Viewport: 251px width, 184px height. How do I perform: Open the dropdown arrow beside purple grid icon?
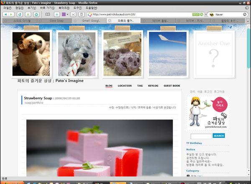[67, 14]
